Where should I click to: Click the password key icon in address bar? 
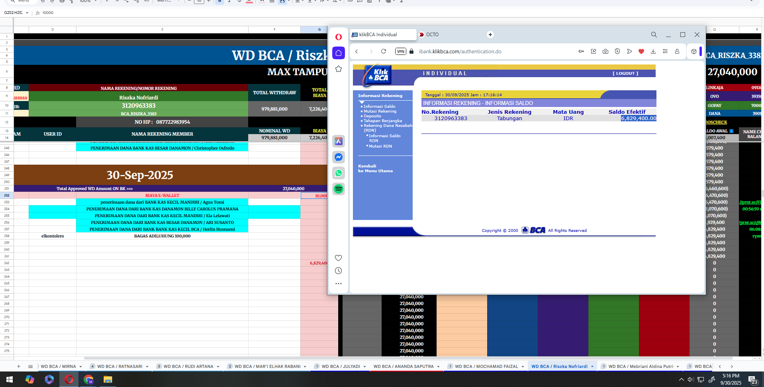(582, 51)
